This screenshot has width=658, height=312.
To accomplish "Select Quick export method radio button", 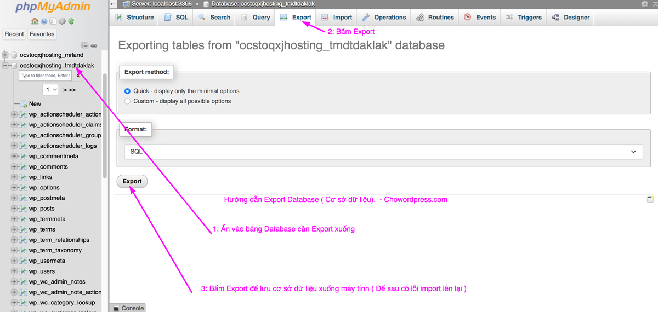I will [x=128, y=91].
